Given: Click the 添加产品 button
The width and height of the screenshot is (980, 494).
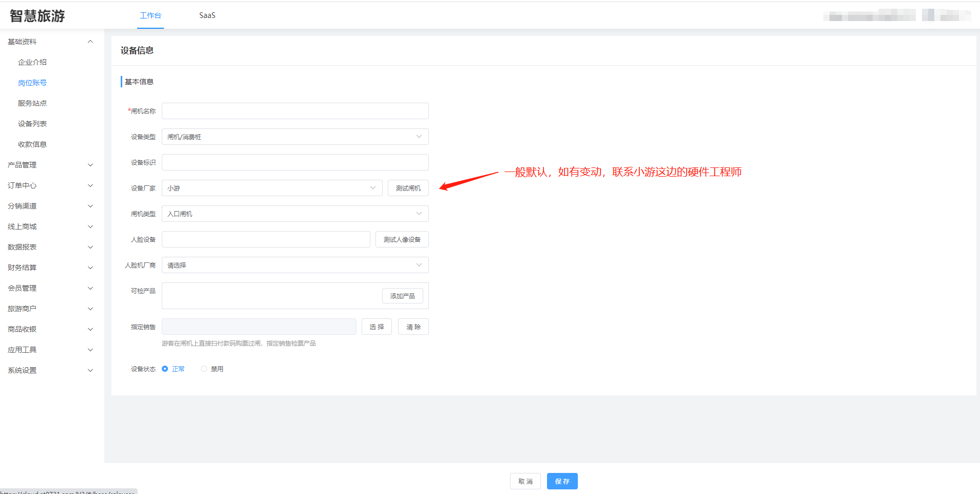Looking at the screenshot, I should pyautogui.click(x=402, y=296).
